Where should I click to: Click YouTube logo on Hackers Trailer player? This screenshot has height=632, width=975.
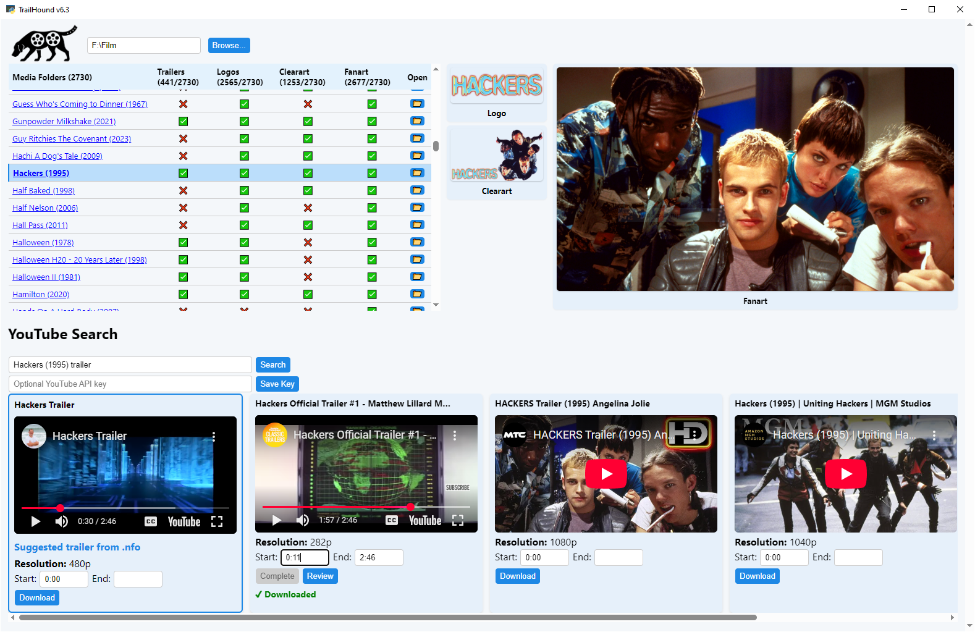(x=184, y=521)
